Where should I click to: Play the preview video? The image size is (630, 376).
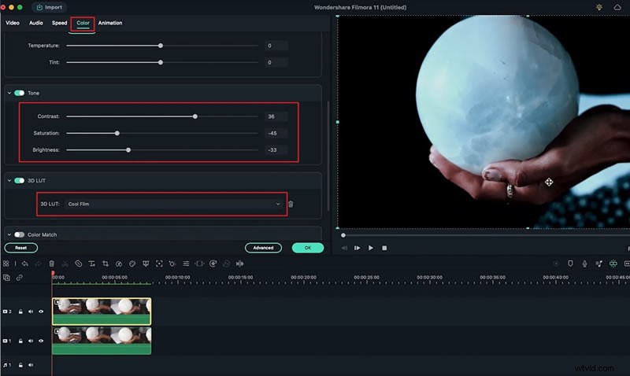tap(370, 248)
